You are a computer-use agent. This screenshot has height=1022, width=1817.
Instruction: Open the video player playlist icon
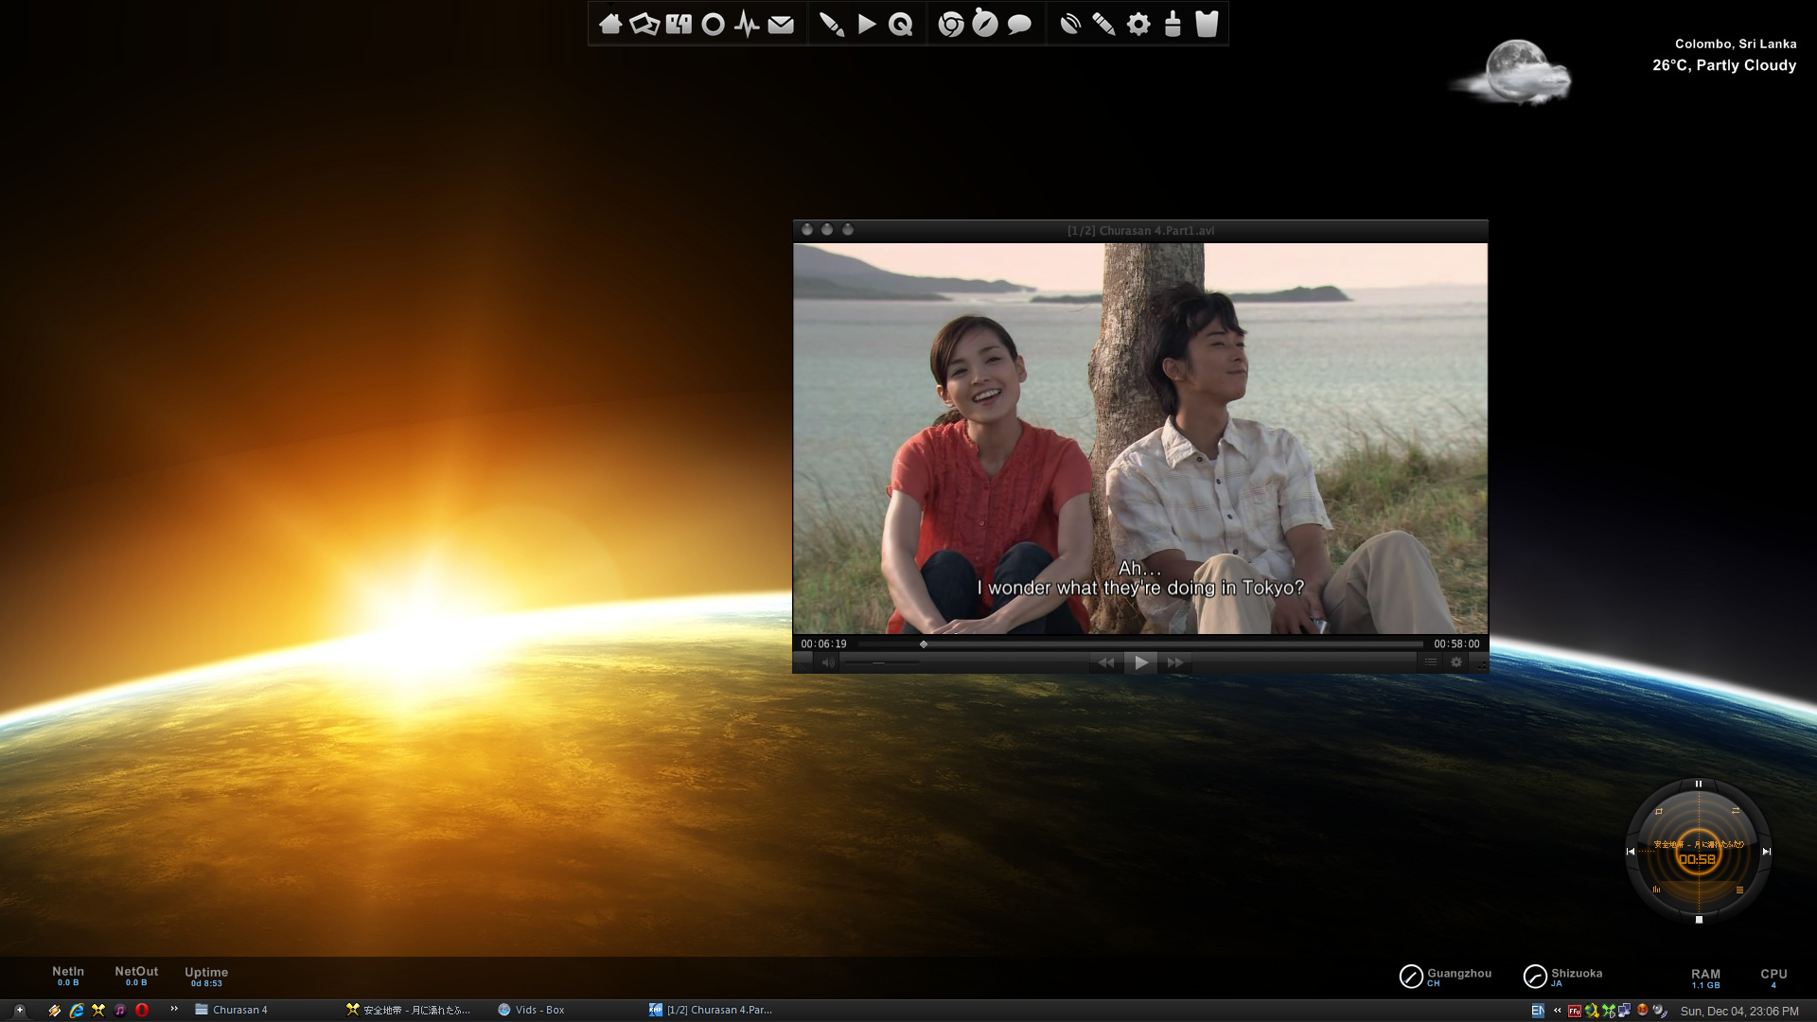(x=1431, y=662)
